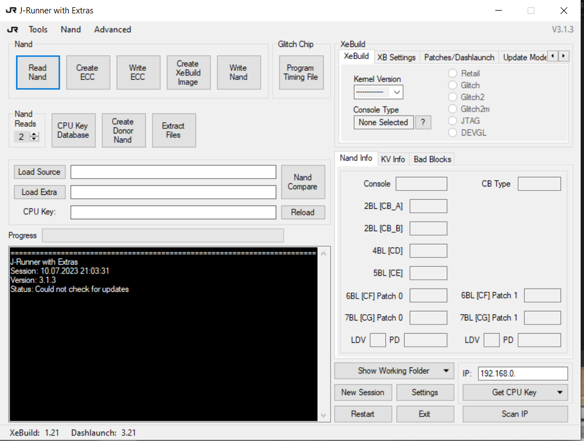The image size is (584, 441).
Task: Click the Restart button
Action: coord(363,414)
